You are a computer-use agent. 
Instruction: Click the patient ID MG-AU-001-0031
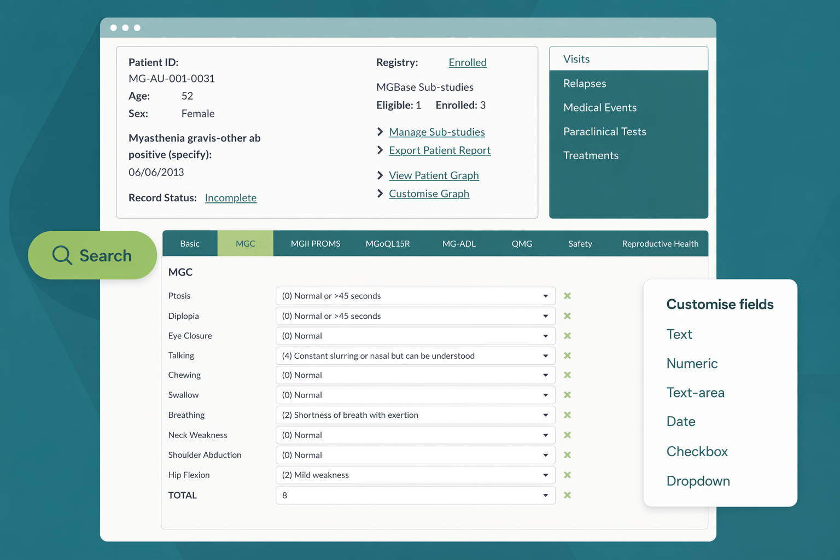(x=172, y=78)
